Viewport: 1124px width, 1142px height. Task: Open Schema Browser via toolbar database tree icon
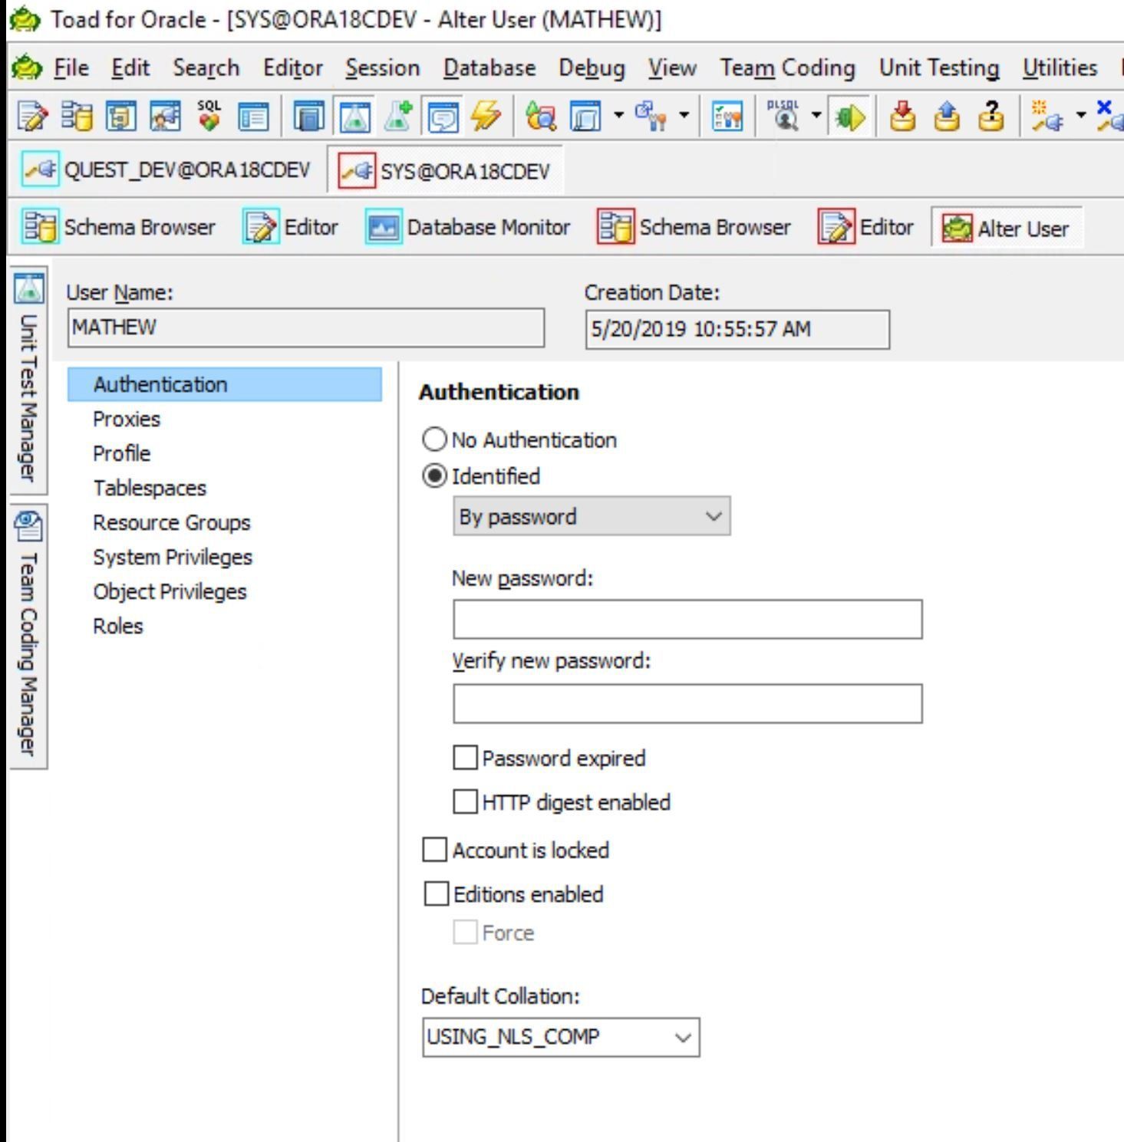pos(77,117)
